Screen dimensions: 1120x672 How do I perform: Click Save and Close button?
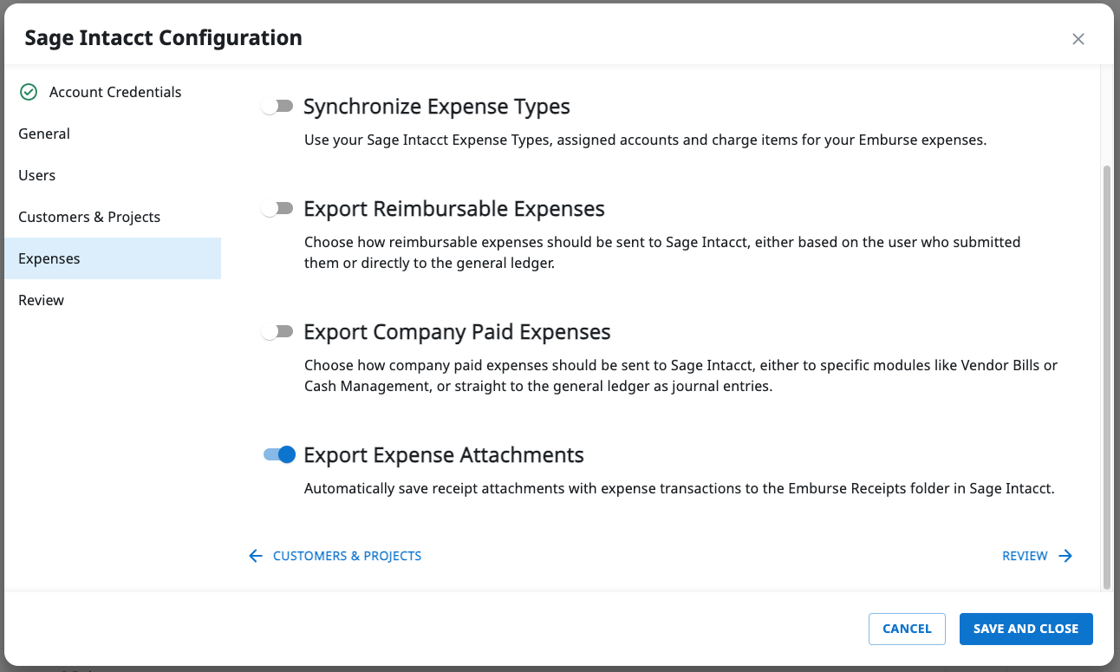[x=1026, y=629]
